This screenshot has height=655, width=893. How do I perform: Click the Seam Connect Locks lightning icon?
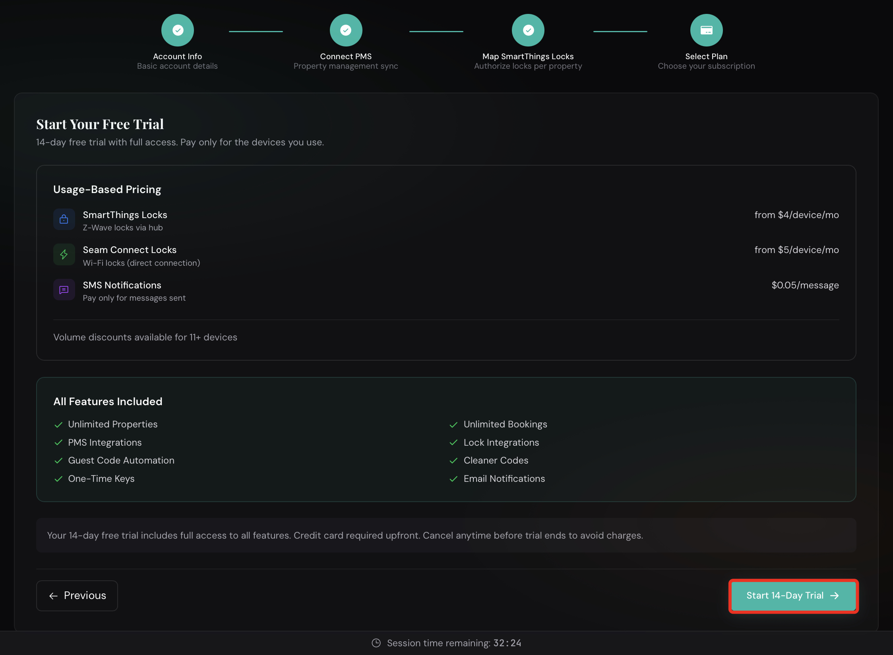click(x=64, y=254)
